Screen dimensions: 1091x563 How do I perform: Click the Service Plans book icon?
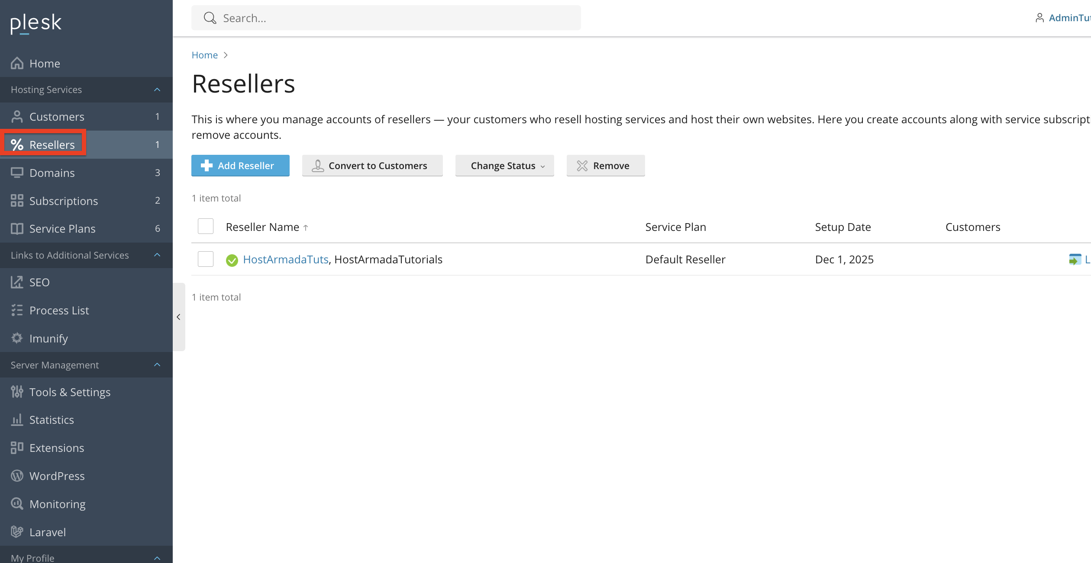coord(17,229)
